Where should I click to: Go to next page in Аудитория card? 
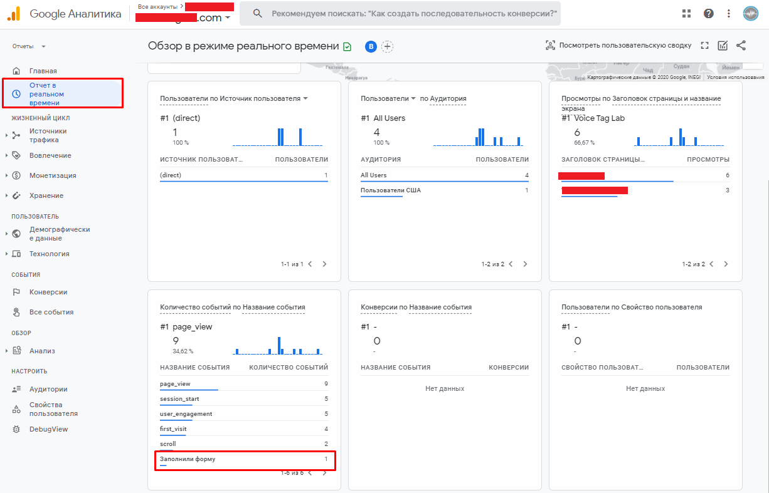pyautogui.click(x=525, y=264)
